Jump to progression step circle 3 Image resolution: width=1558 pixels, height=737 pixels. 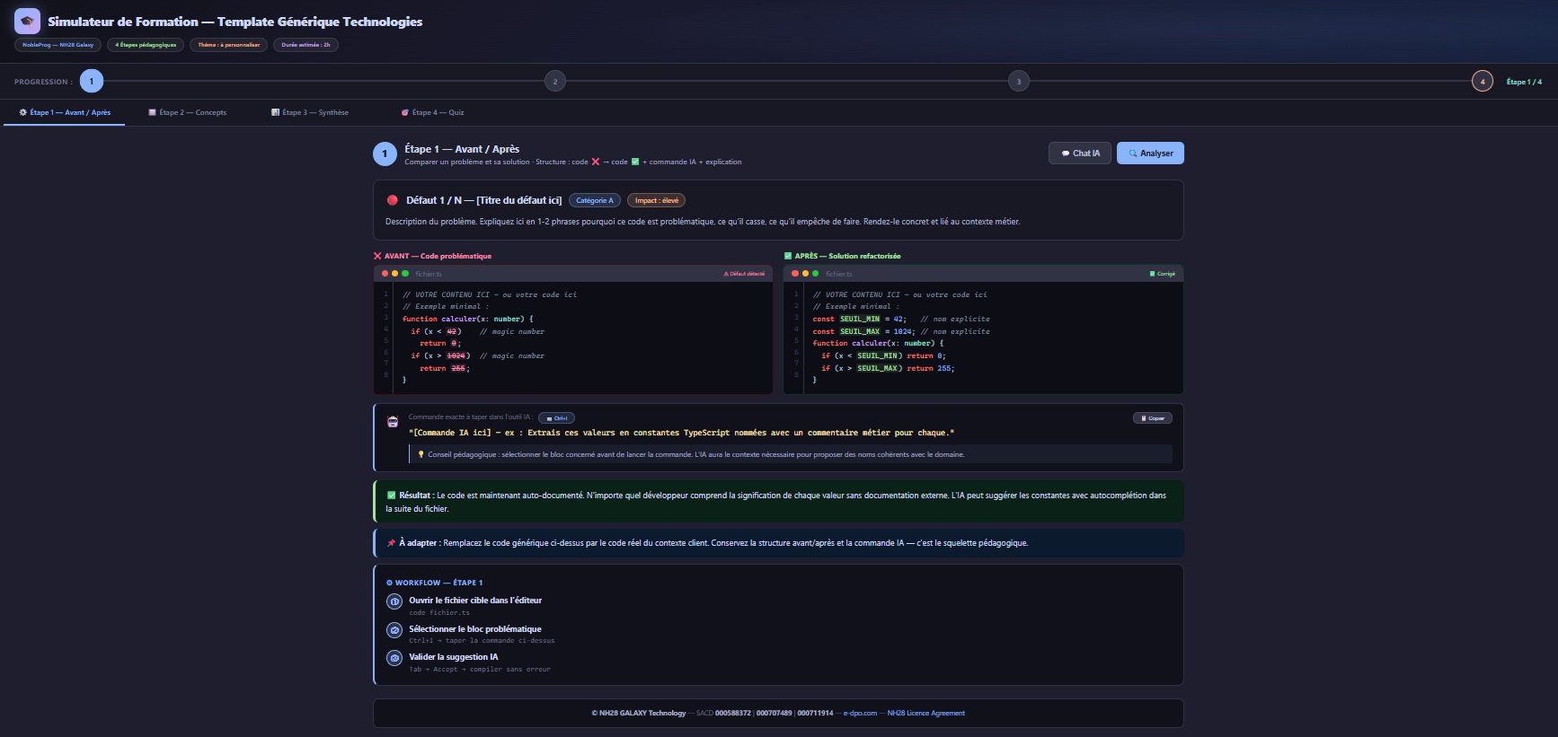[x=1018, y=81]
